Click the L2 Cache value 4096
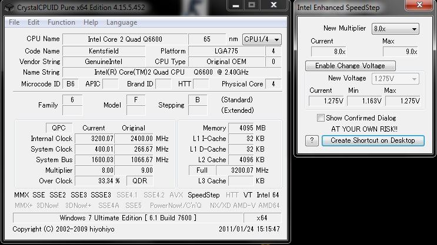The image size is (437, 245). pos(241,160)
